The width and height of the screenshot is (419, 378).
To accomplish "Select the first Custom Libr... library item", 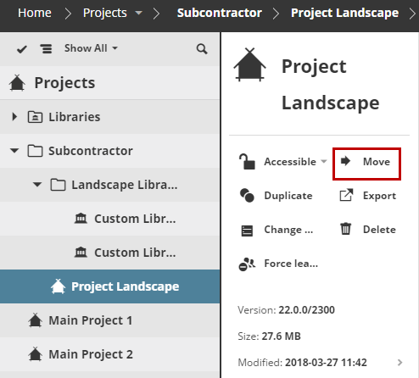I will coord(110,219).
